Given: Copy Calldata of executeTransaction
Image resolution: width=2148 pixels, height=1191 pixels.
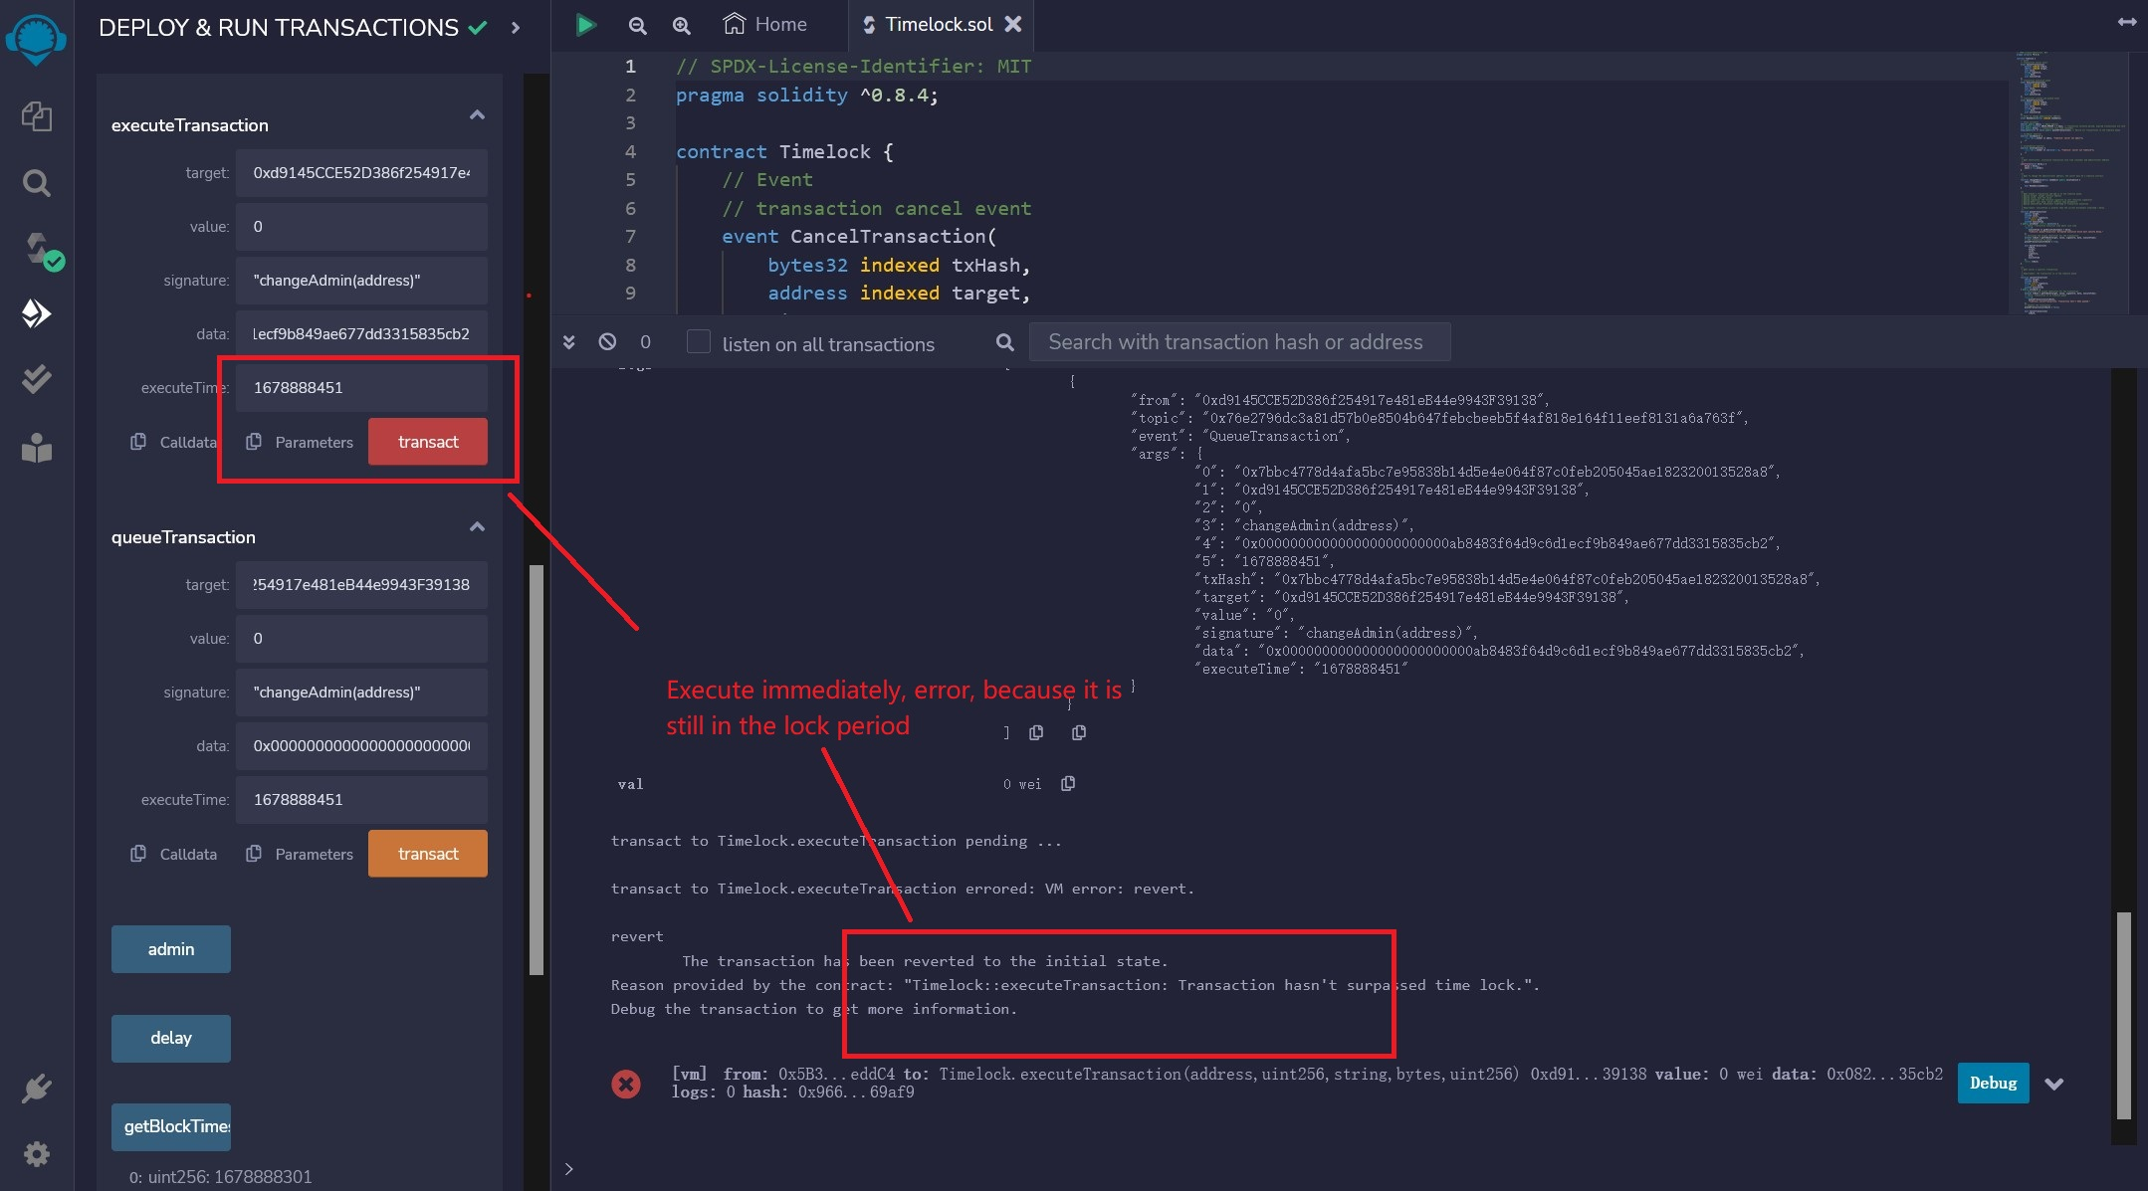Looking at the screenshot, I should [x=138, y=442].
